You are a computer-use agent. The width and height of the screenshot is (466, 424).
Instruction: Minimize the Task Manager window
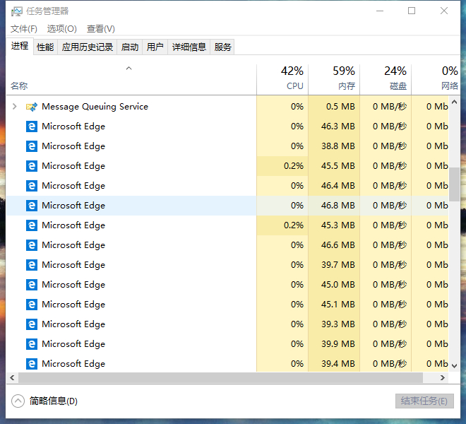pyautogui.click(x=380, y=11)
